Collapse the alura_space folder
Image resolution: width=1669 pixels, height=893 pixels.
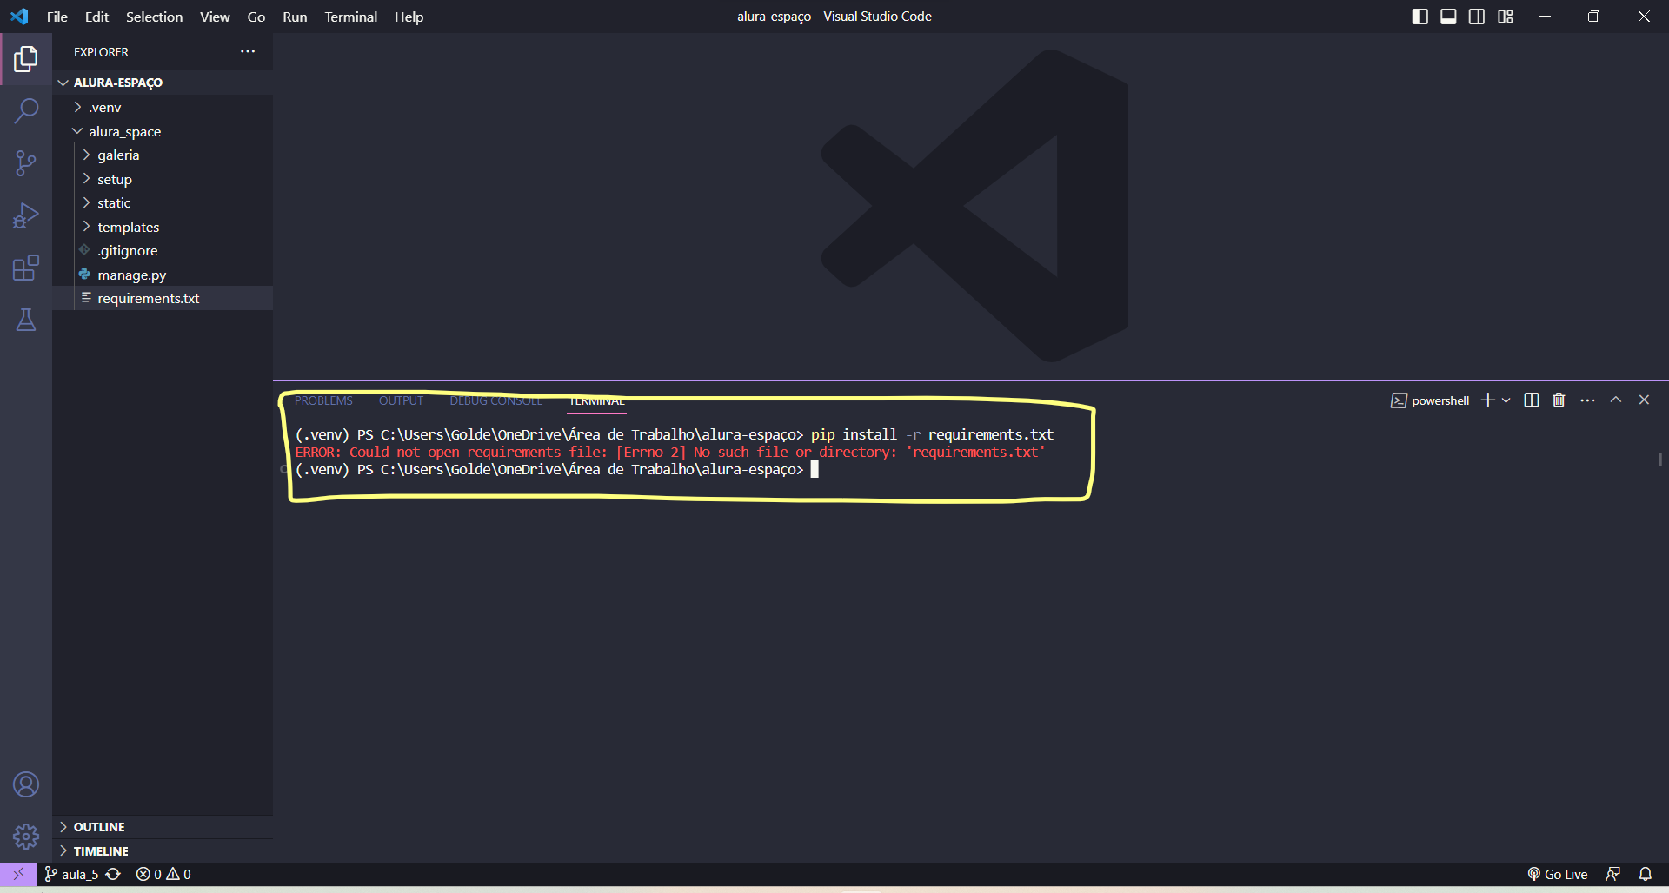[x=163, y=131]
